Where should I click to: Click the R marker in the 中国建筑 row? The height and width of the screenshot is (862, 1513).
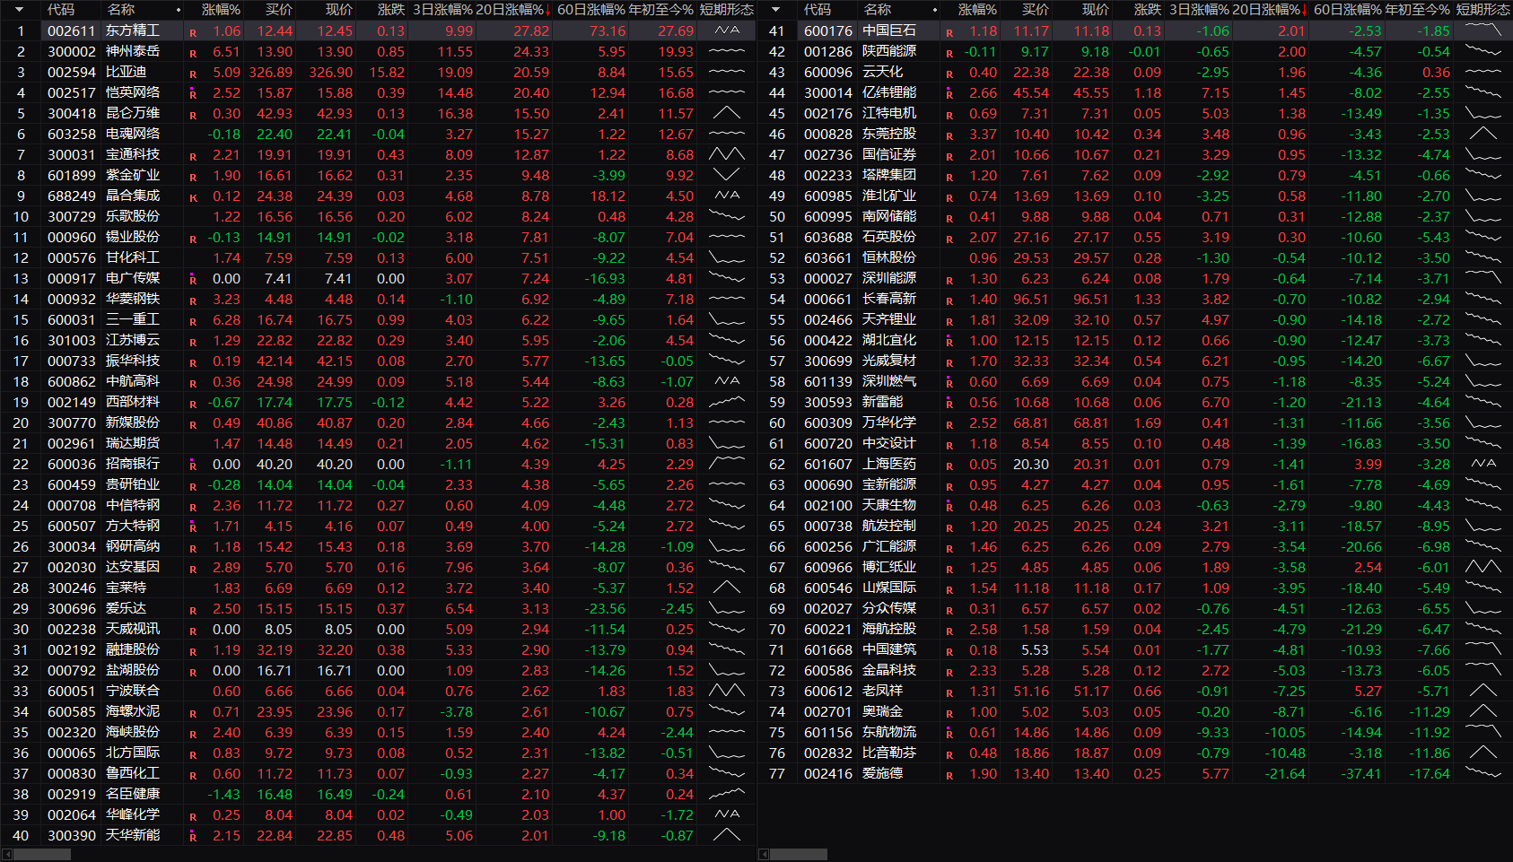949,651
